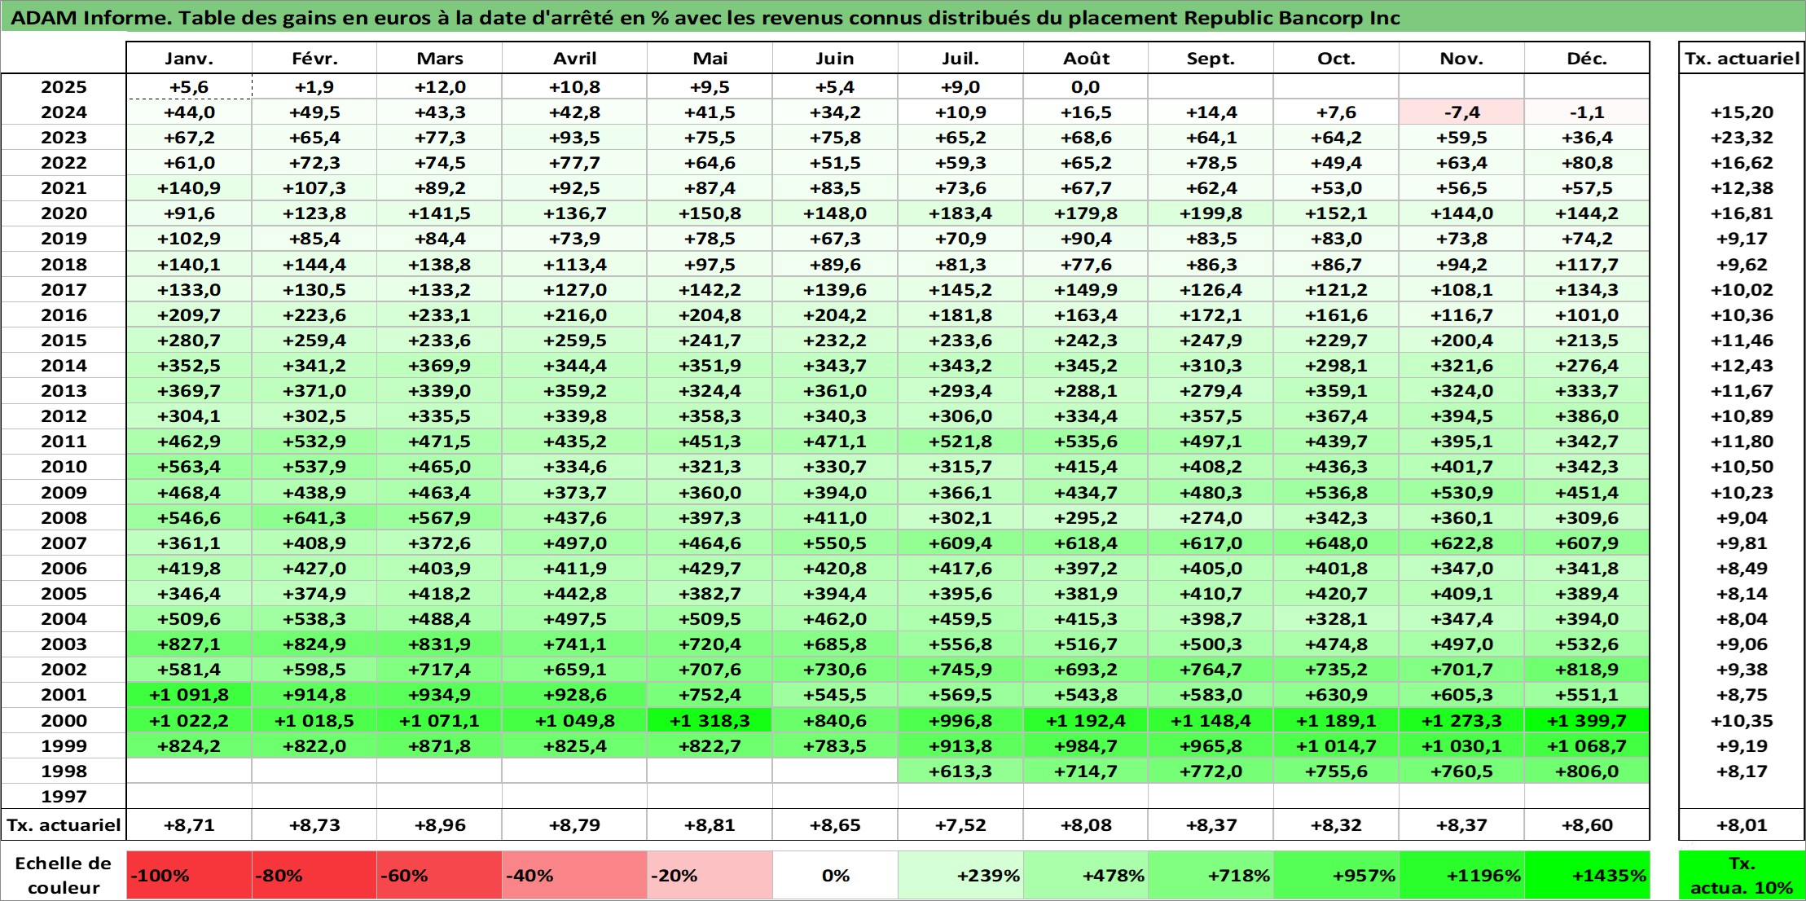Click the +8,96 March actuarial rate
1806x901 pixels.
click(x=439, y=825)
